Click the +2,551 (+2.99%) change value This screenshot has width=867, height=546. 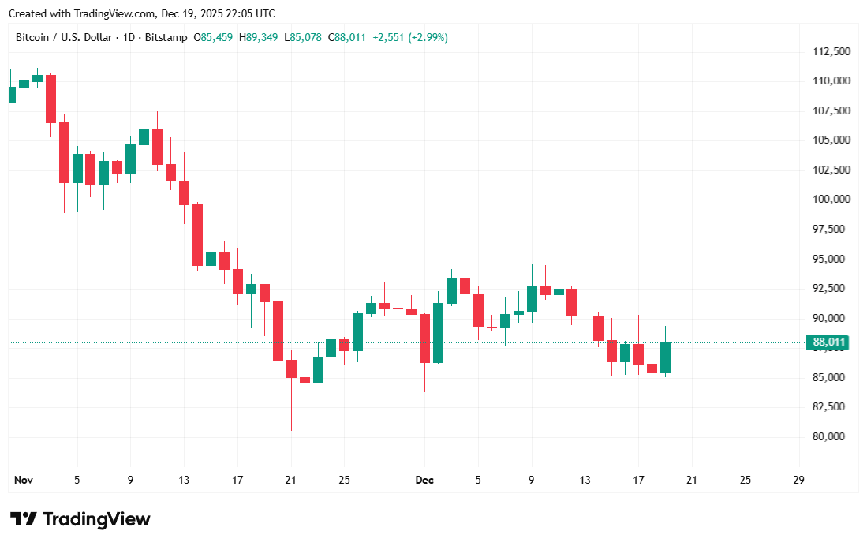coord(410,37)
